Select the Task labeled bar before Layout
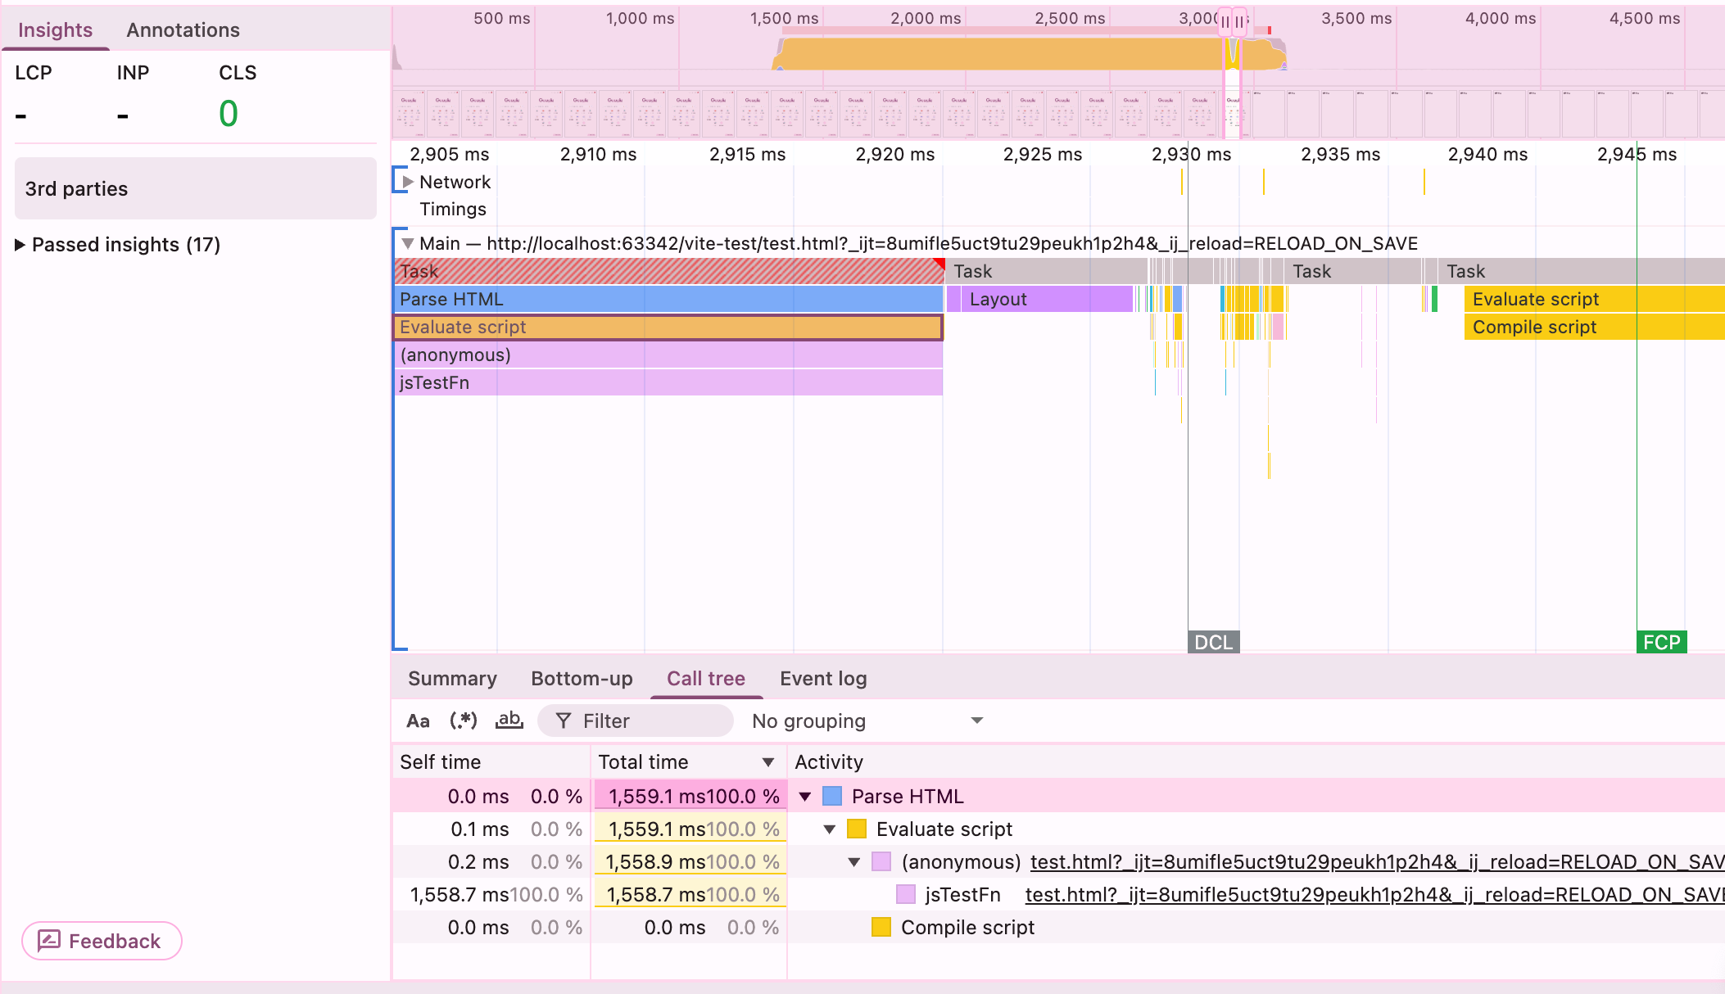The height and width of the screenshot is (994, 1725). click(x=1047, y=271)
